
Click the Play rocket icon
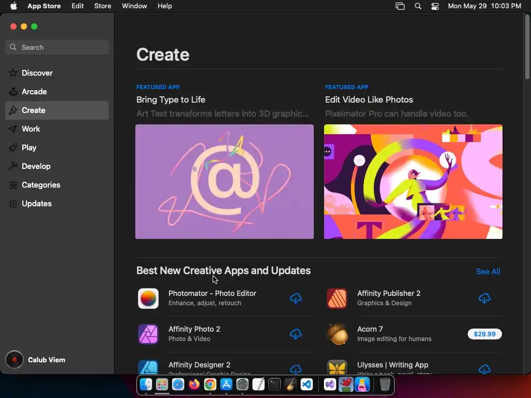tap(13, 148)
